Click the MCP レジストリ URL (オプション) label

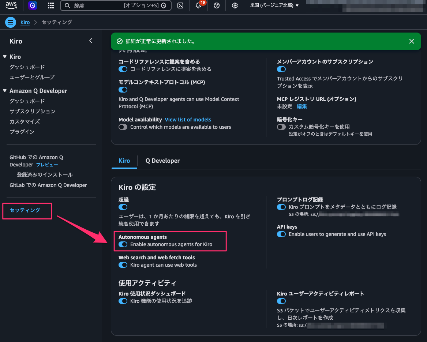[x=317, y=99]
